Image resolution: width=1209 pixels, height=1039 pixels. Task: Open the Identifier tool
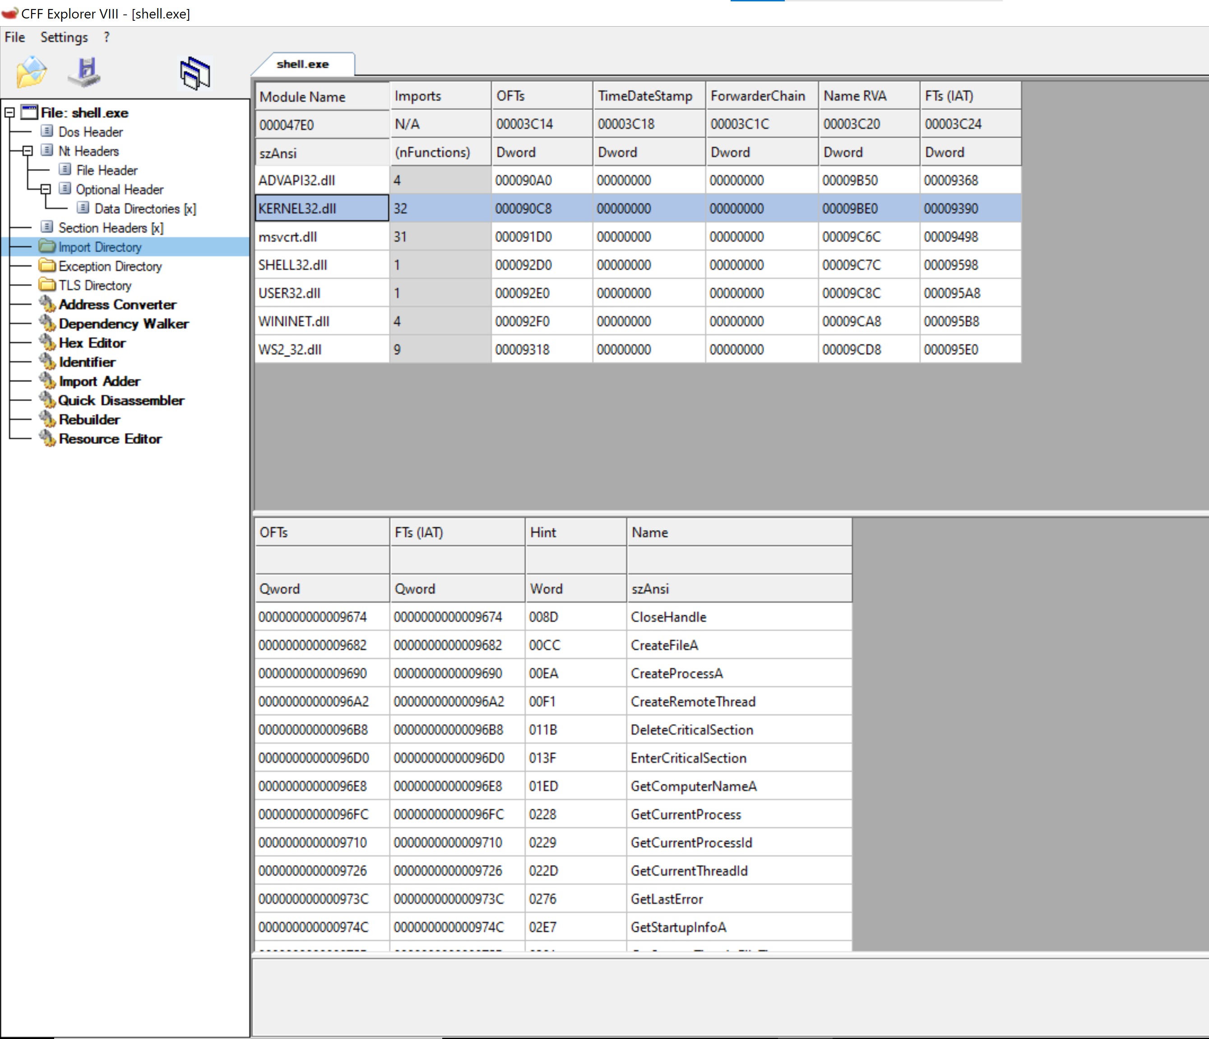coord(87,362)
